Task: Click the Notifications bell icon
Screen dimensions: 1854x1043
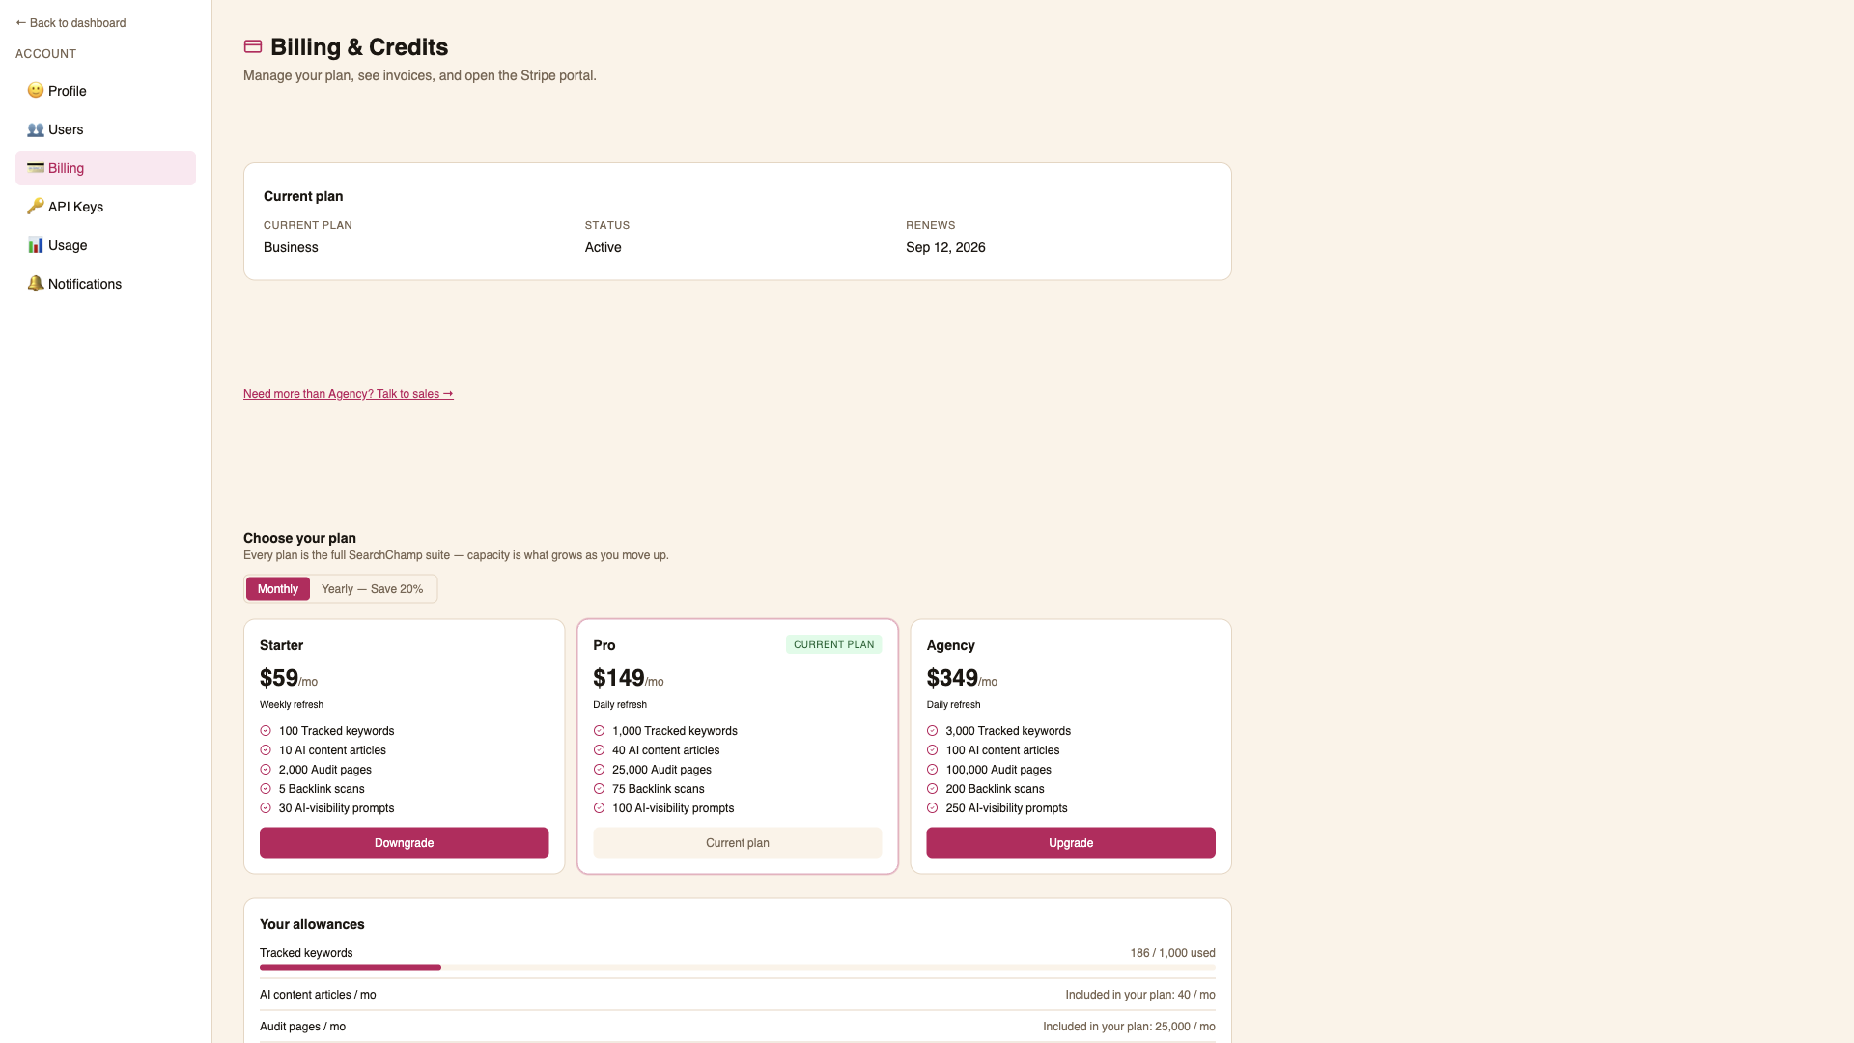Action: (x=36, y=284)
